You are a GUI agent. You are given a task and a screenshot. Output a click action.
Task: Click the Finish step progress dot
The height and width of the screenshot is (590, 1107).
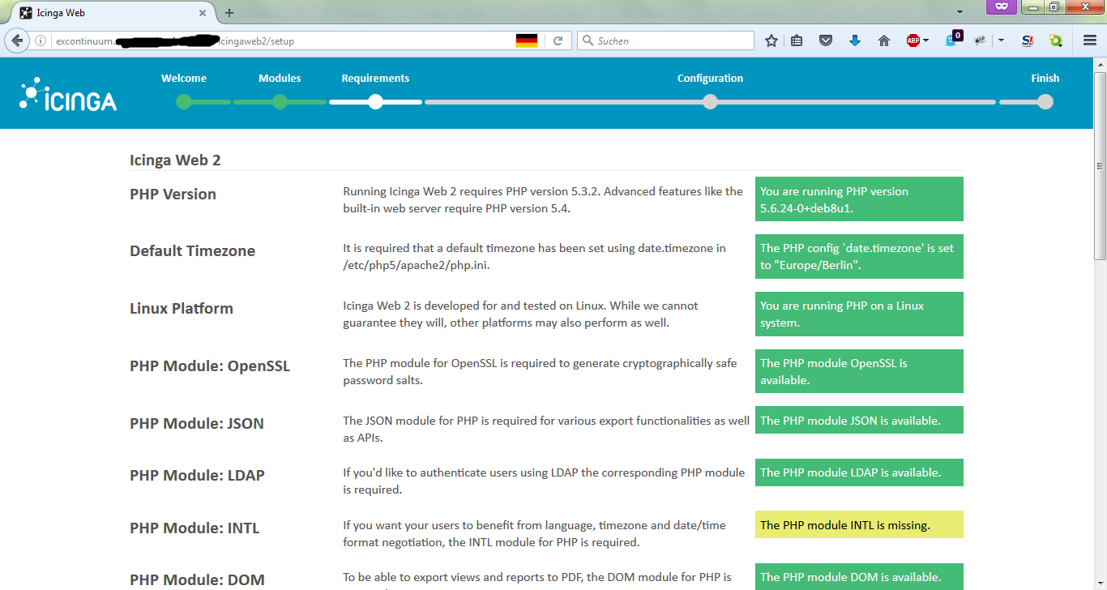1045,102
